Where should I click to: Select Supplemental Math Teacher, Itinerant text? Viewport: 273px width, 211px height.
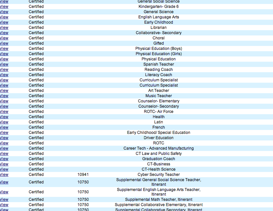(159, 200)
